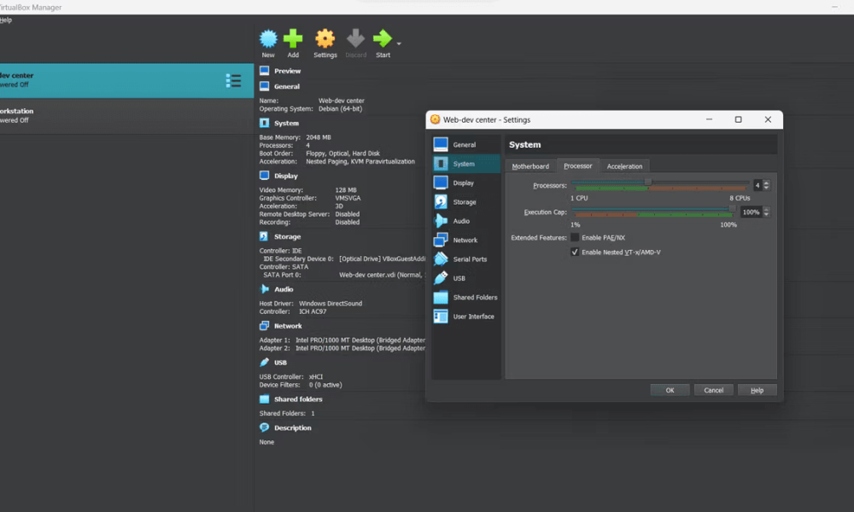Switch to the Motherboard tab
Screen dimensions: 854x512
tap(530, 166)
